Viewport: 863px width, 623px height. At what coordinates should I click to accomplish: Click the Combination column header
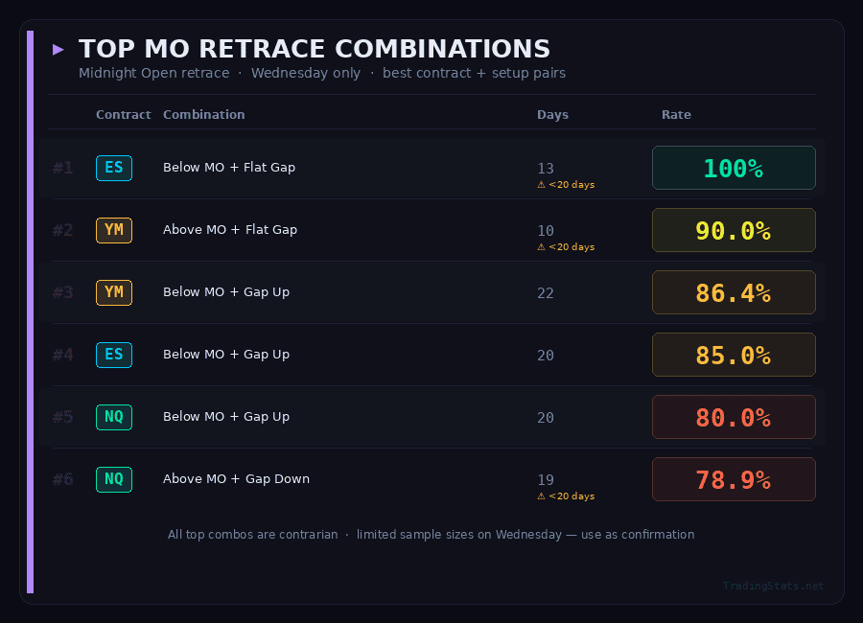click(203, 115)
